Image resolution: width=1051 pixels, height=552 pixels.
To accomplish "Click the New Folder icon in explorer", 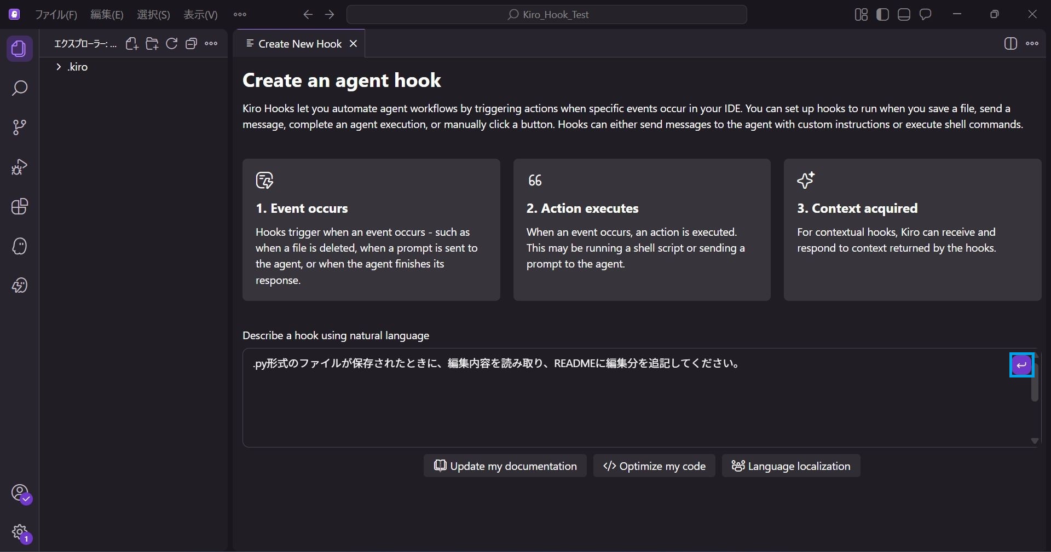I will [x=152, y=44].
